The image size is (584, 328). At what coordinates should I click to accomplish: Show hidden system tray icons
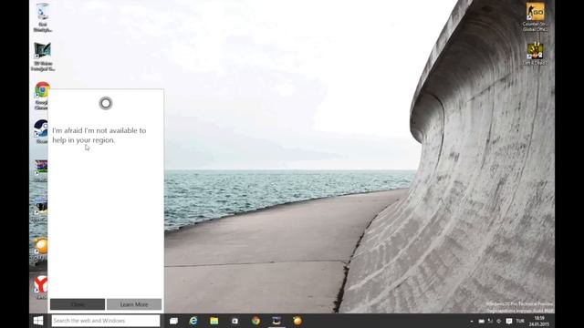[472, 321]
